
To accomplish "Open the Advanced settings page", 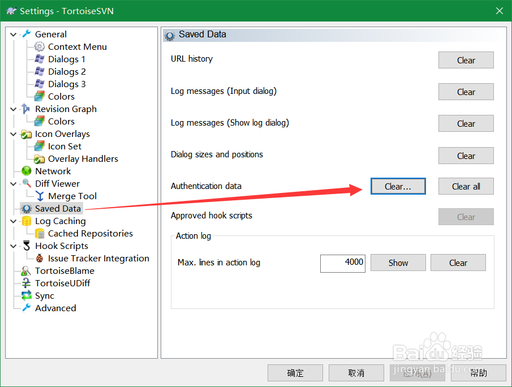I will [x=55, y=308].
